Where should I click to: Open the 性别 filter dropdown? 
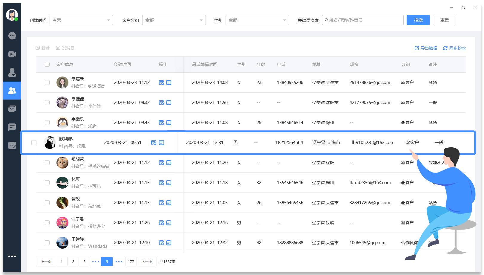pos(257,20)
